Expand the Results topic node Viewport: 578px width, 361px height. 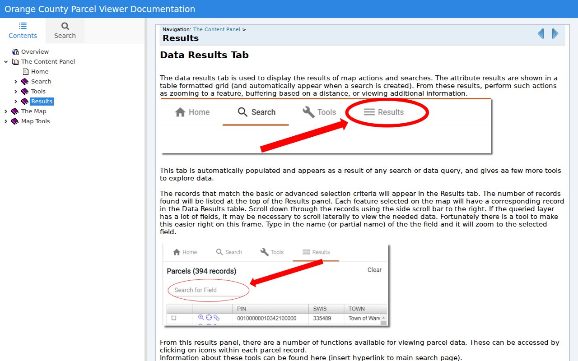pyautogui.click(x=16, y=102)
